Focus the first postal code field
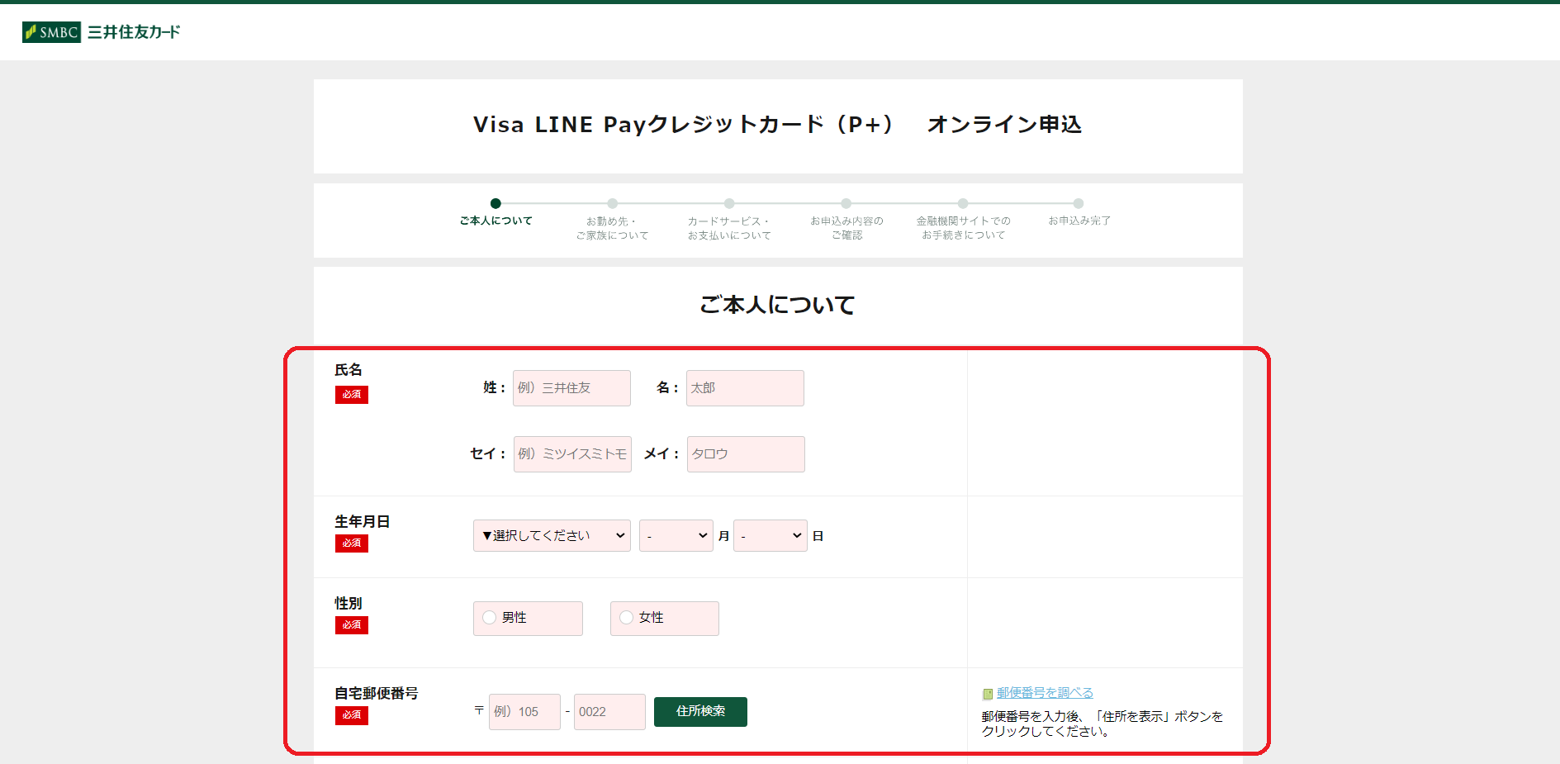This screenshot has height=764, width=1560. click(524, 712)
